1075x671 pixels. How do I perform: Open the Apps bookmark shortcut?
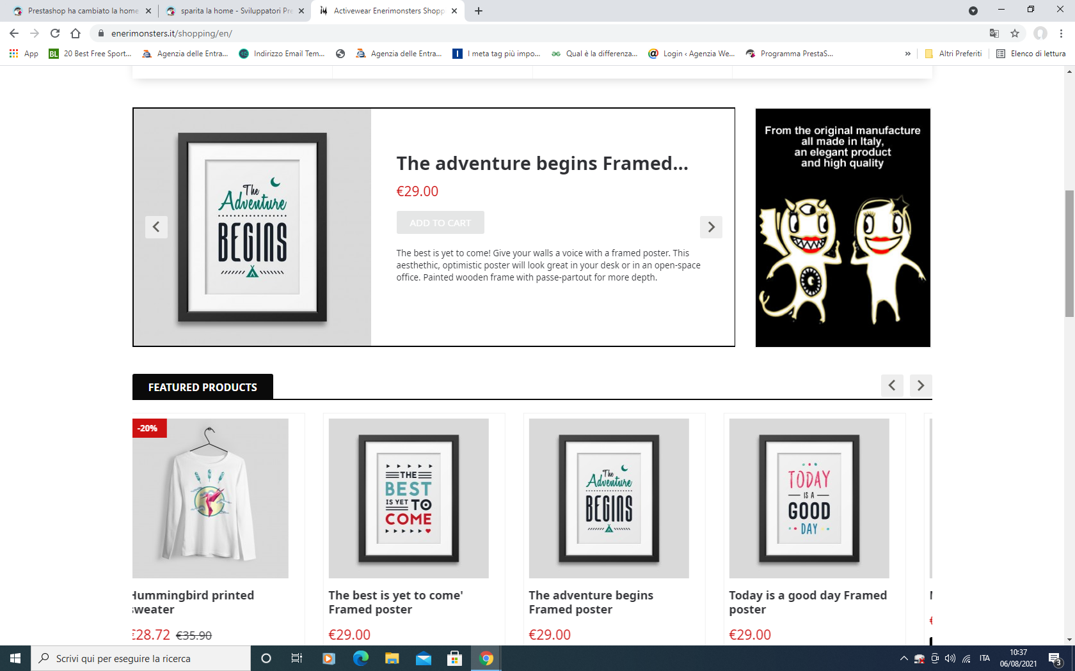coord(24,54)
